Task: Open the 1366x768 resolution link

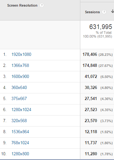Action: coord(20,65)
